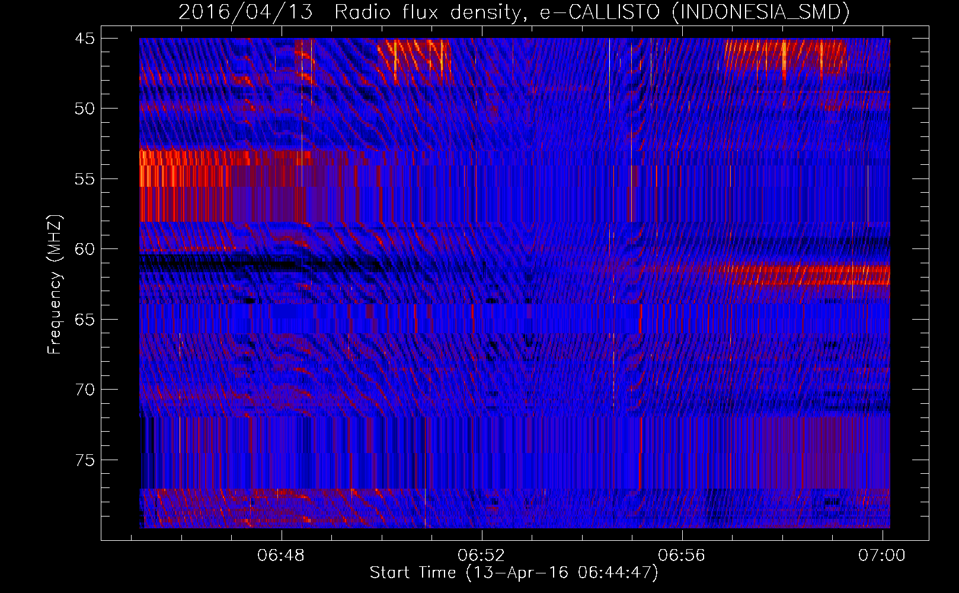Click the 55 frequency tick label

click(85, 179)
